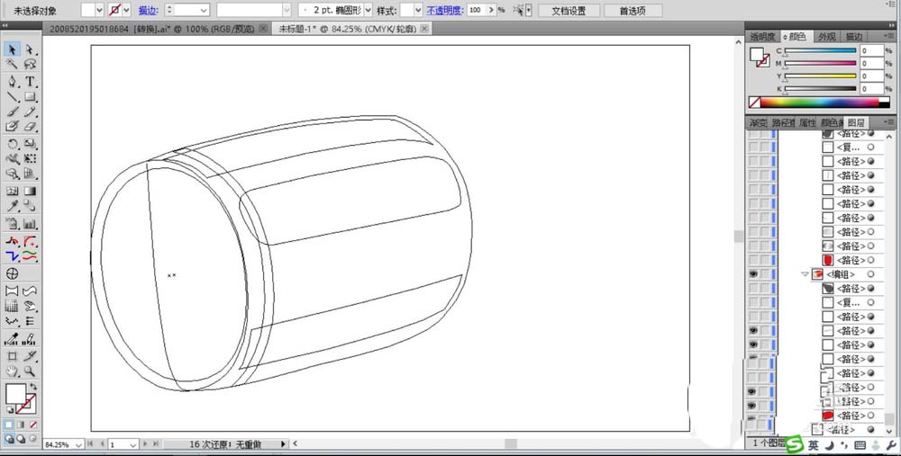Switch to the 外观 panel tab
901x456 pixels.
(826, 37)
